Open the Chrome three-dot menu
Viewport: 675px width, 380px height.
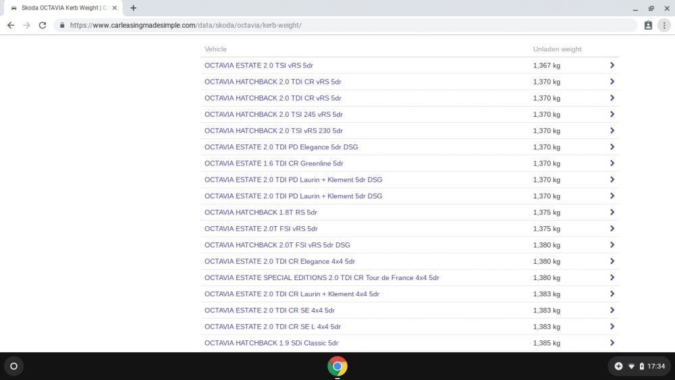(664, 26)
